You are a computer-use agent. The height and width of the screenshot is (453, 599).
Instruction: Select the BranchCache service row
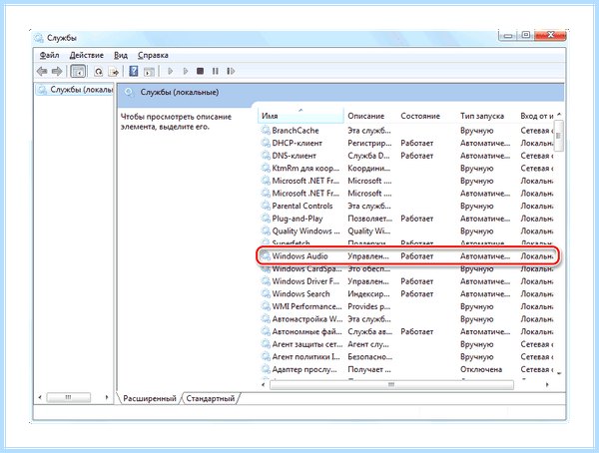coord(407,131)
